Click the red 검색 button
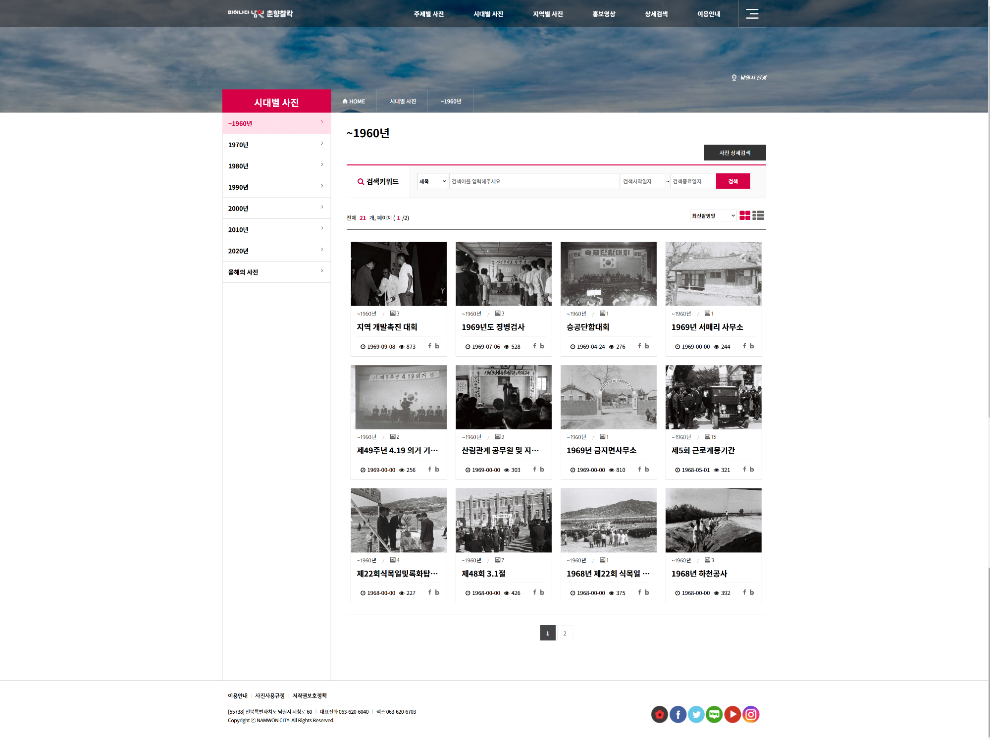The width and height of the screenshot is (990, 739). pos(732,181)
